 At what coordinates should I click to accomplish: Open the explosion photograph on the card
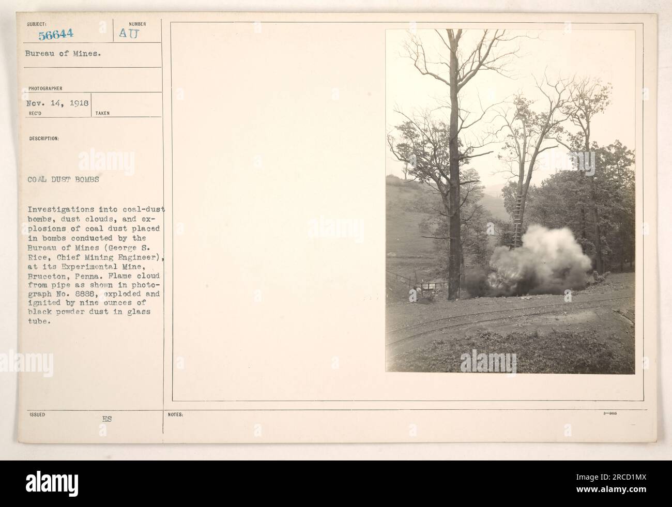pyautogui.click(x=510, y=202)
